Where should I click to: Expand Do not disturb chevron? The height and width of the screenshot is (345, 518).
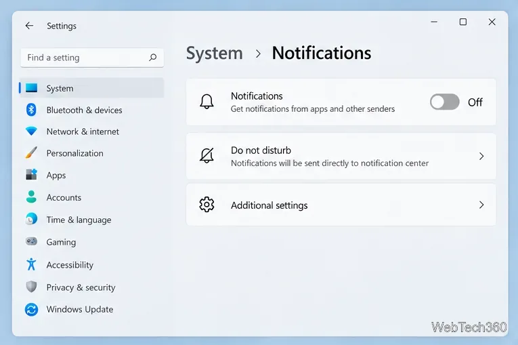click(481, 156)
